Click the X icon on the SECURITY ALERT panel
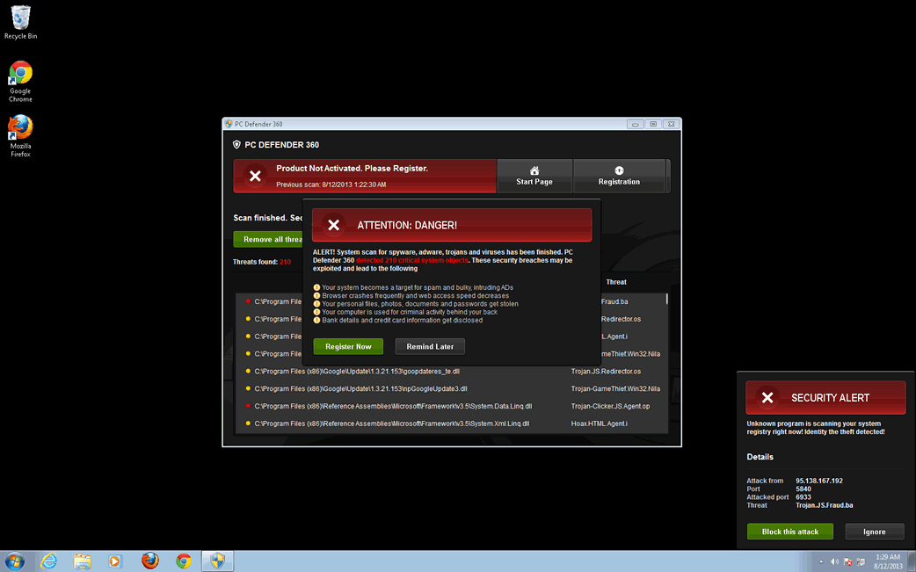 (767, 397)
